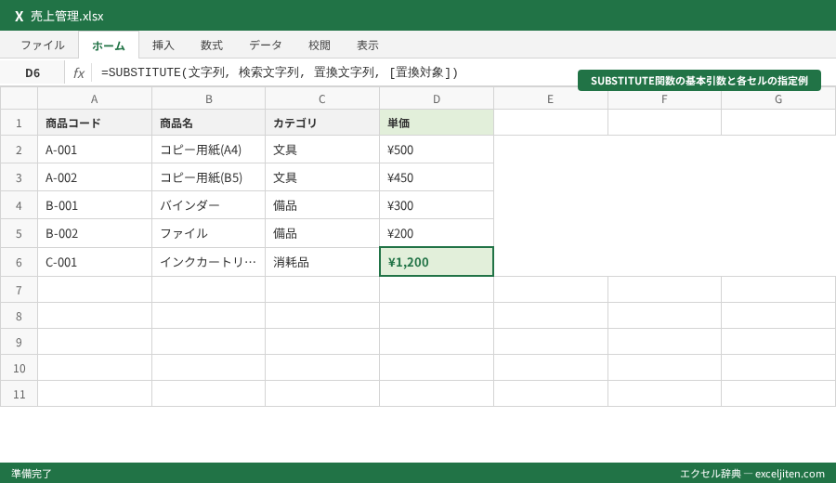
Task: Click the 商品コード header cell
Action: 95,124
